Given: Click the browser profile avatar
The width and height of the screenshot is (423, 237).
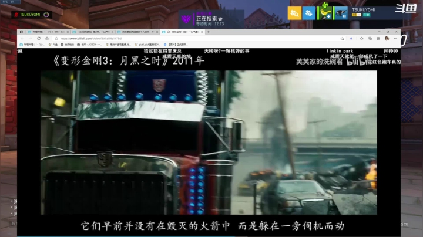Looking at the screenshot, I should tap(387, 39).
